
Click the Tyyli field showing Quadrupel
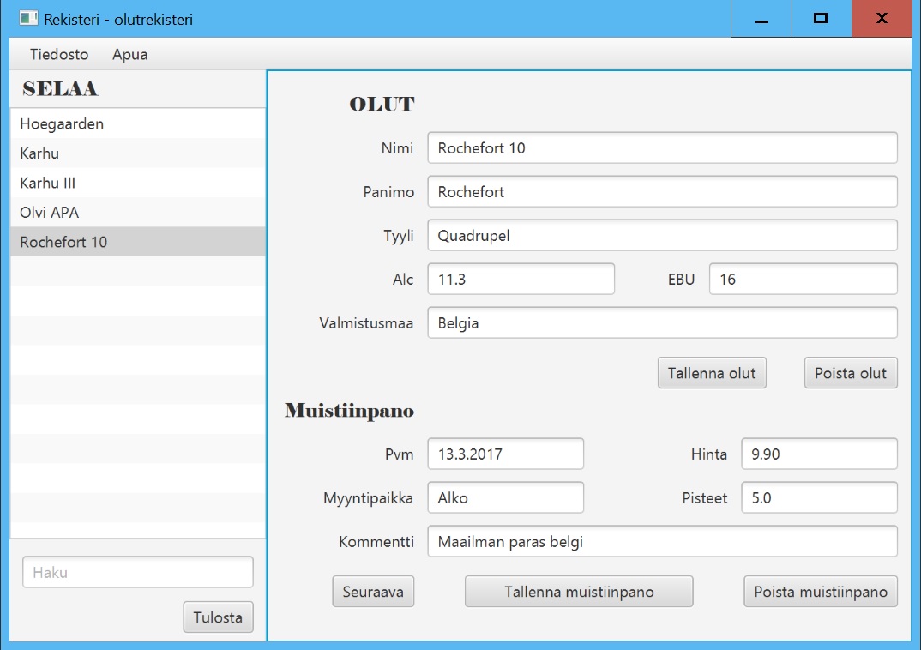click(x=663, y=236)
